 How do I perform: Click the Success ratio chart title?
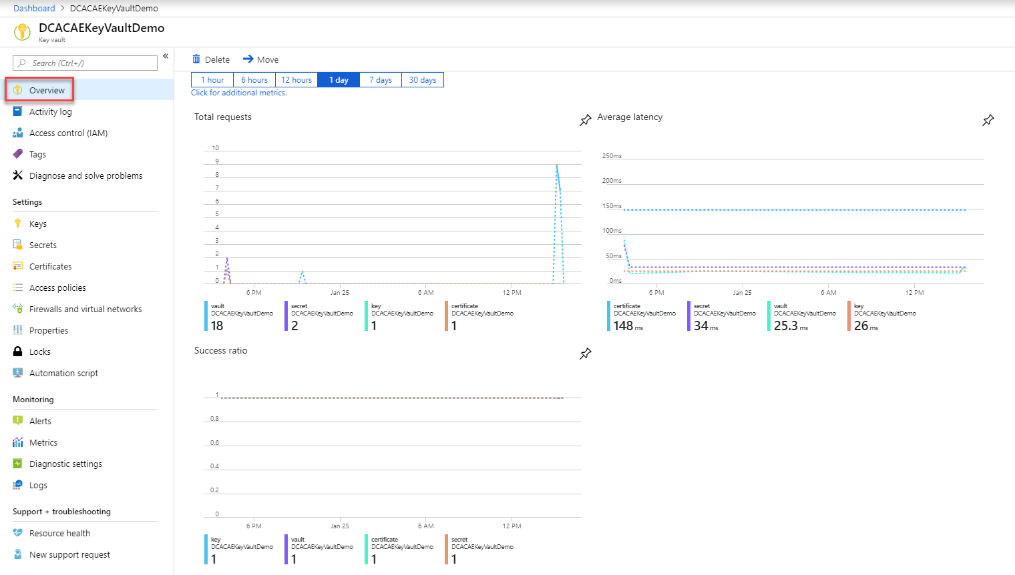(220, 350)
